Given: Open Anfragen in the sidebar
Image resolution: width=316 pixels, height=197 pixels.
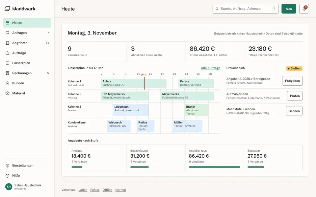Looking at the screenshot, I should 27,33.
